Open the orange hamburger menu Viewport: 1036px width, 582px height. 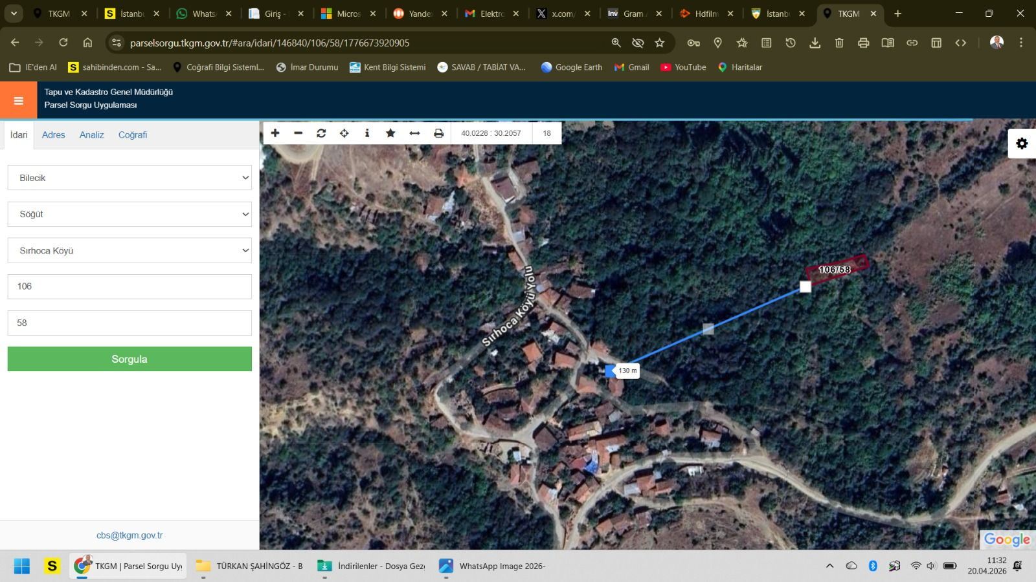coord(18,100)
